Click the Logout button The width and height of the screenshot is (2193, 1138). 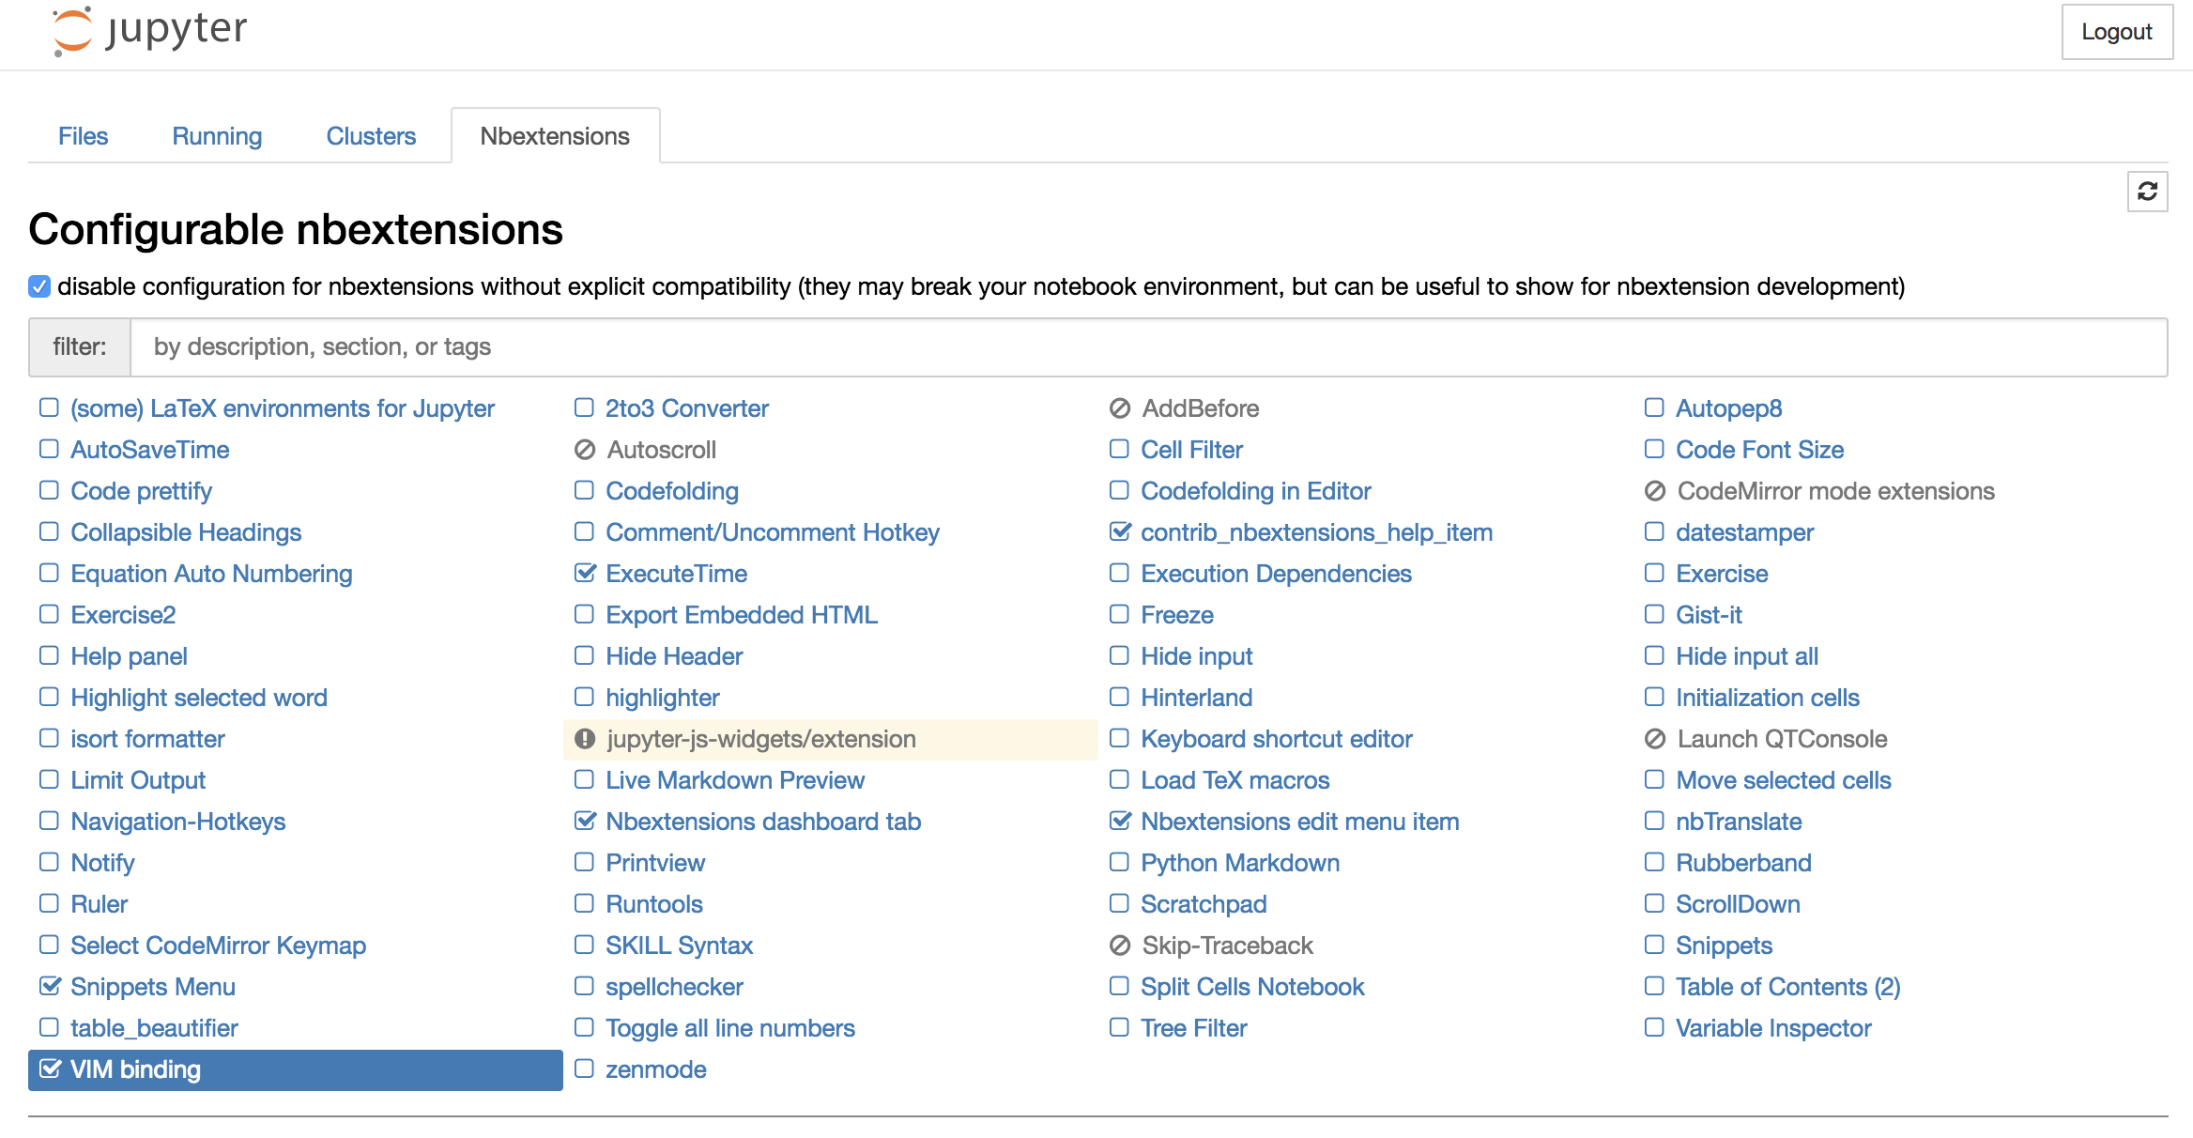2117,32
